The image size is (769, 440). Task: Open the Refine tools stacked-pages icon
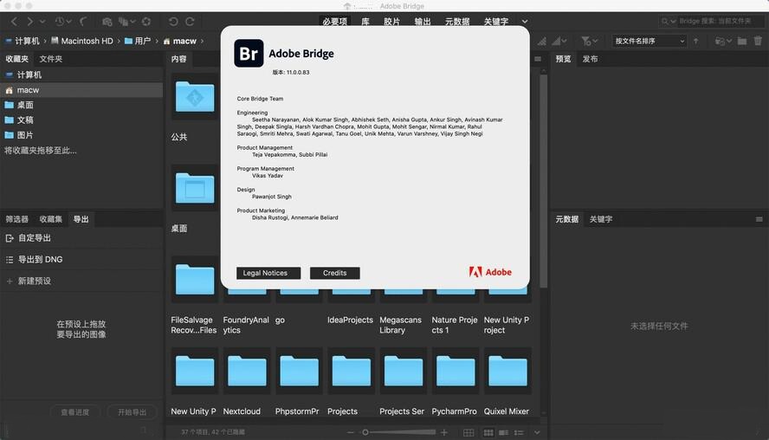pyautogui.click(x=126, y=22)
